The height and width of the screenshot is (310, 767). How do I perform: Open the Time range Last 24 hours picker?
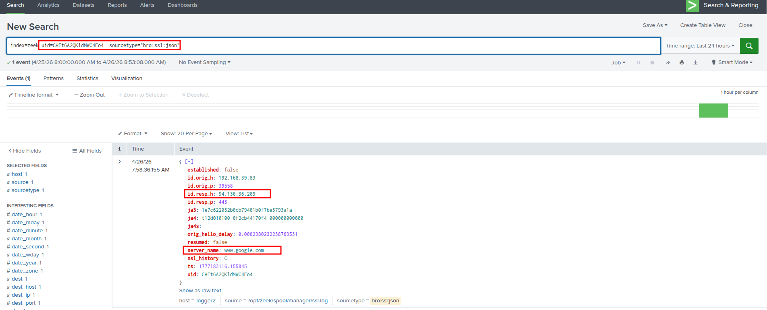pos(700,46)
